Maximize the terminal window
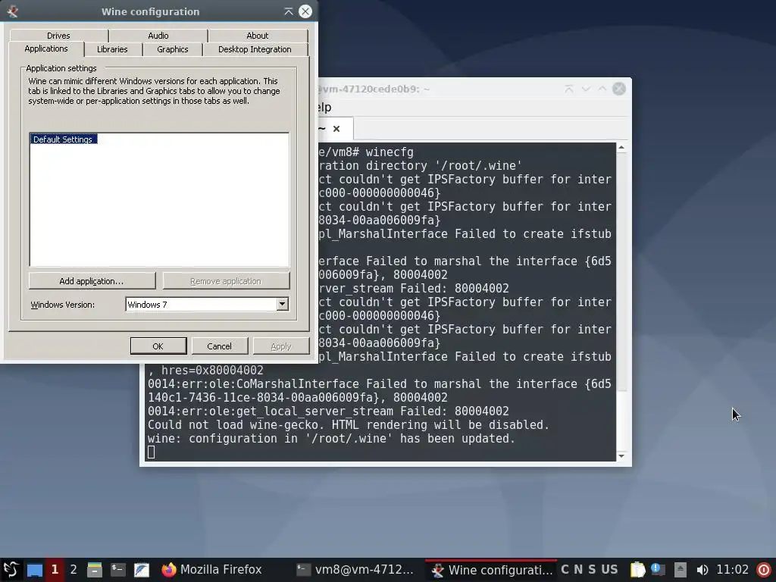The height and width of the screenshot is (582, 776). (x=602, y=89)
